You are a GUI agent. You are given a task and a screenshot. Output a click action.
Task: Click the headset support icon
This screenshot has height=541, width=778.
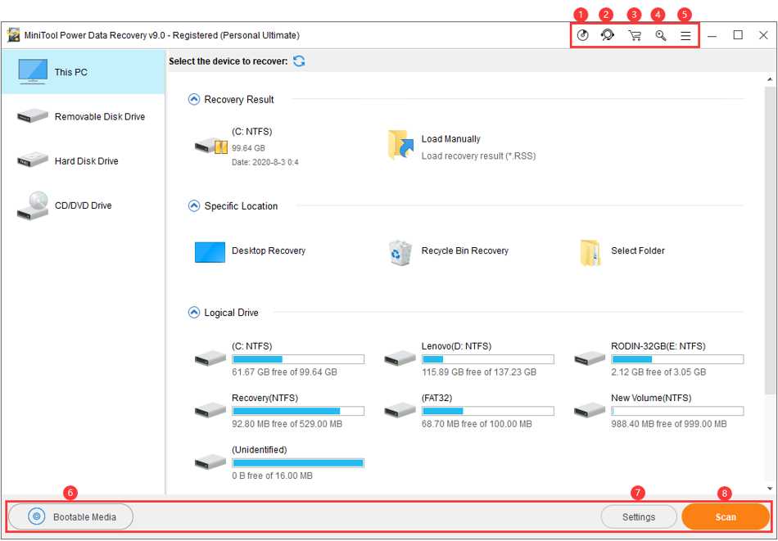608,35
